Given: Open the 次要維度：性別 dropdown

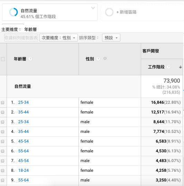Looking at the screenshot, I should [58, 38].
